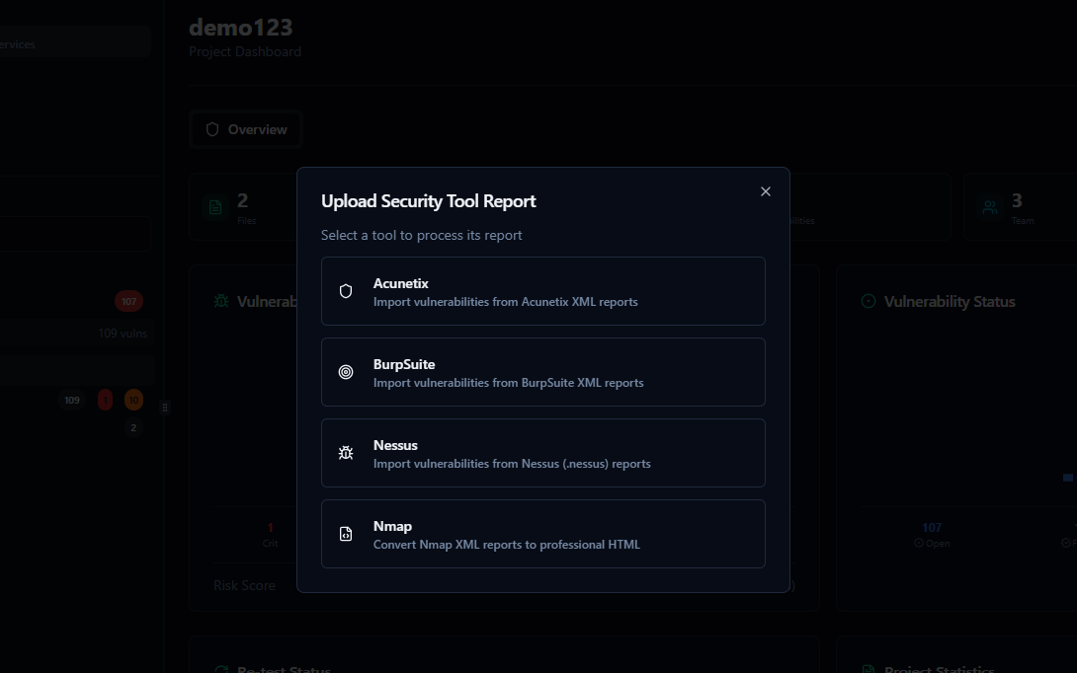Click the shield icon in Overview tab
The width and height of the screenshot is (1077, 673).
[x=212, y=129]
